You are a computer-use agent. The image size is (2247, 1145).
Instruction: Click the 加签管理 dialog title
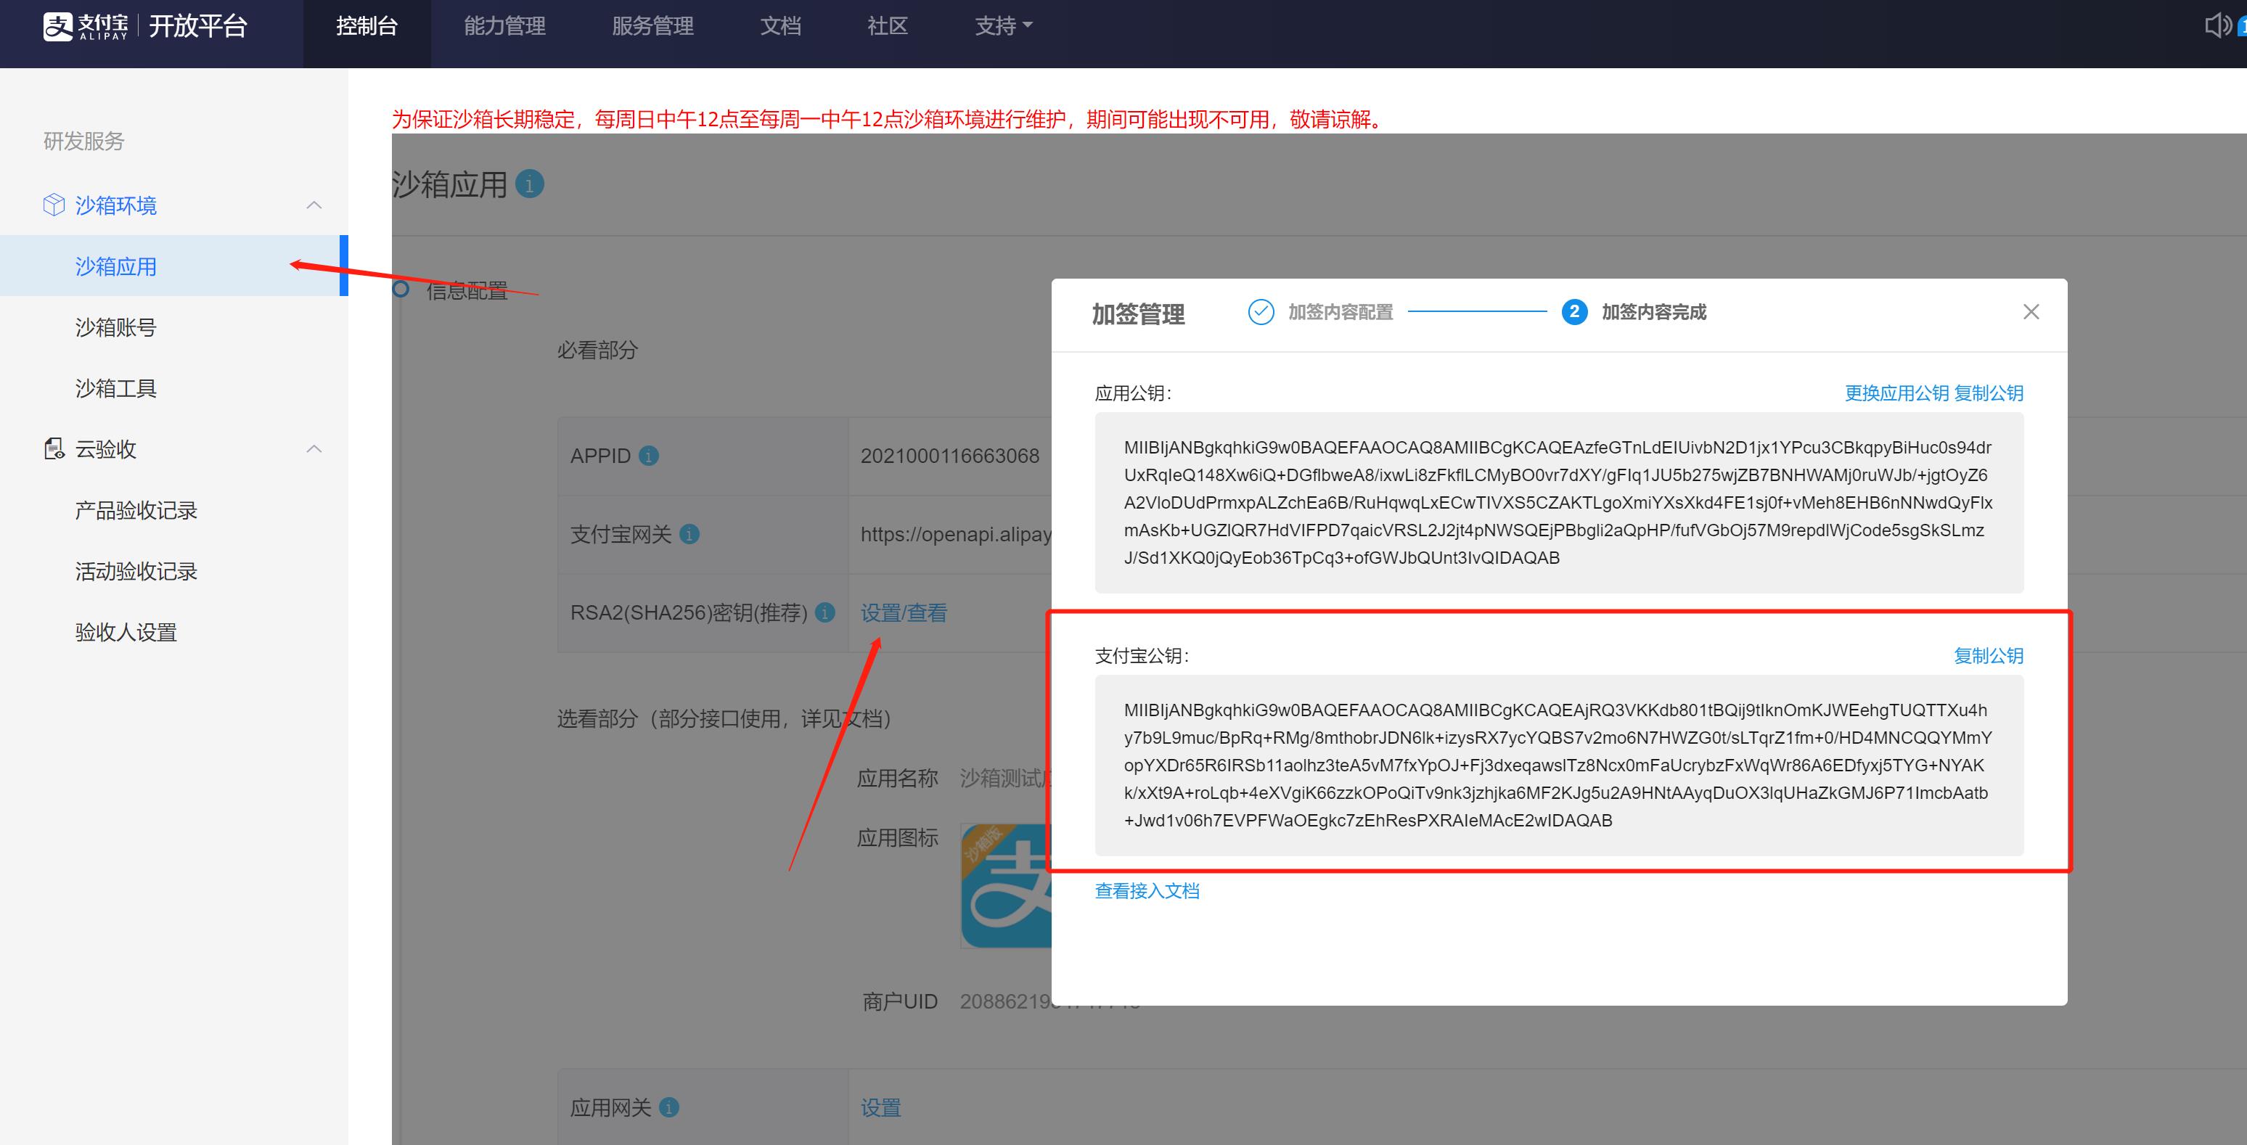coord(1137,313)
